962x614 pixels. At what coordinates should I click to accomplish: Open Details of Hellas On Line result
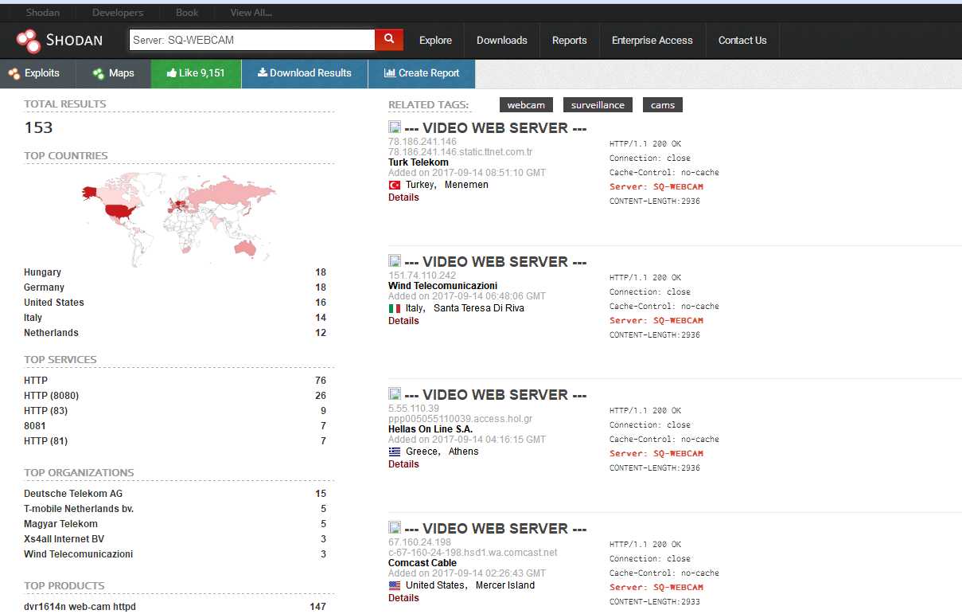[x=403, y=464]
